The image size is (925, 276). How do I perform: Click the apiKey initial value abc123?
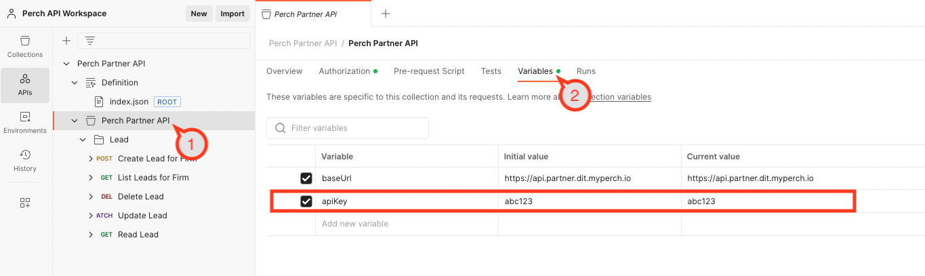(518, 201)
